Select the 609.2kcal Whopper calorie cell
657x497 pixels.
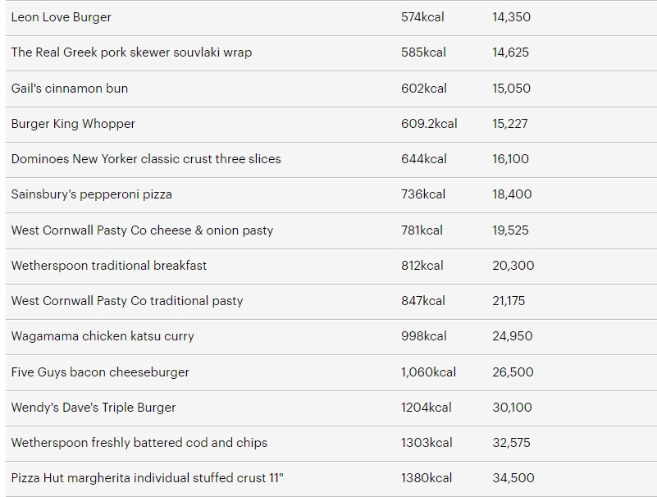[429, 124]
